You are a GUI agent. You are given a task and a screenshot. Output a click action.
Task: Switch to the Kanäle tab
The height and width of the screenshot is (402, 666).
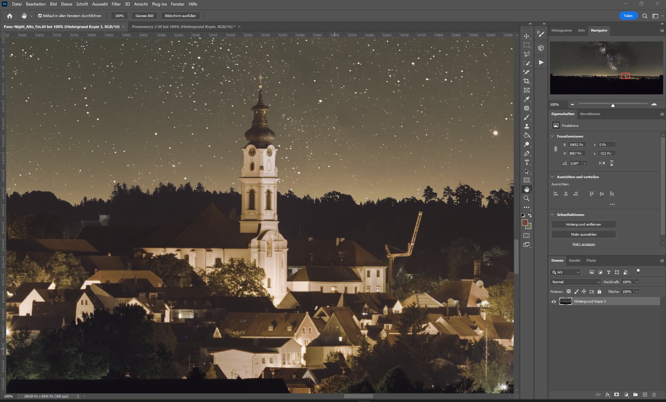pyautogui.click(x=574, y=261)
